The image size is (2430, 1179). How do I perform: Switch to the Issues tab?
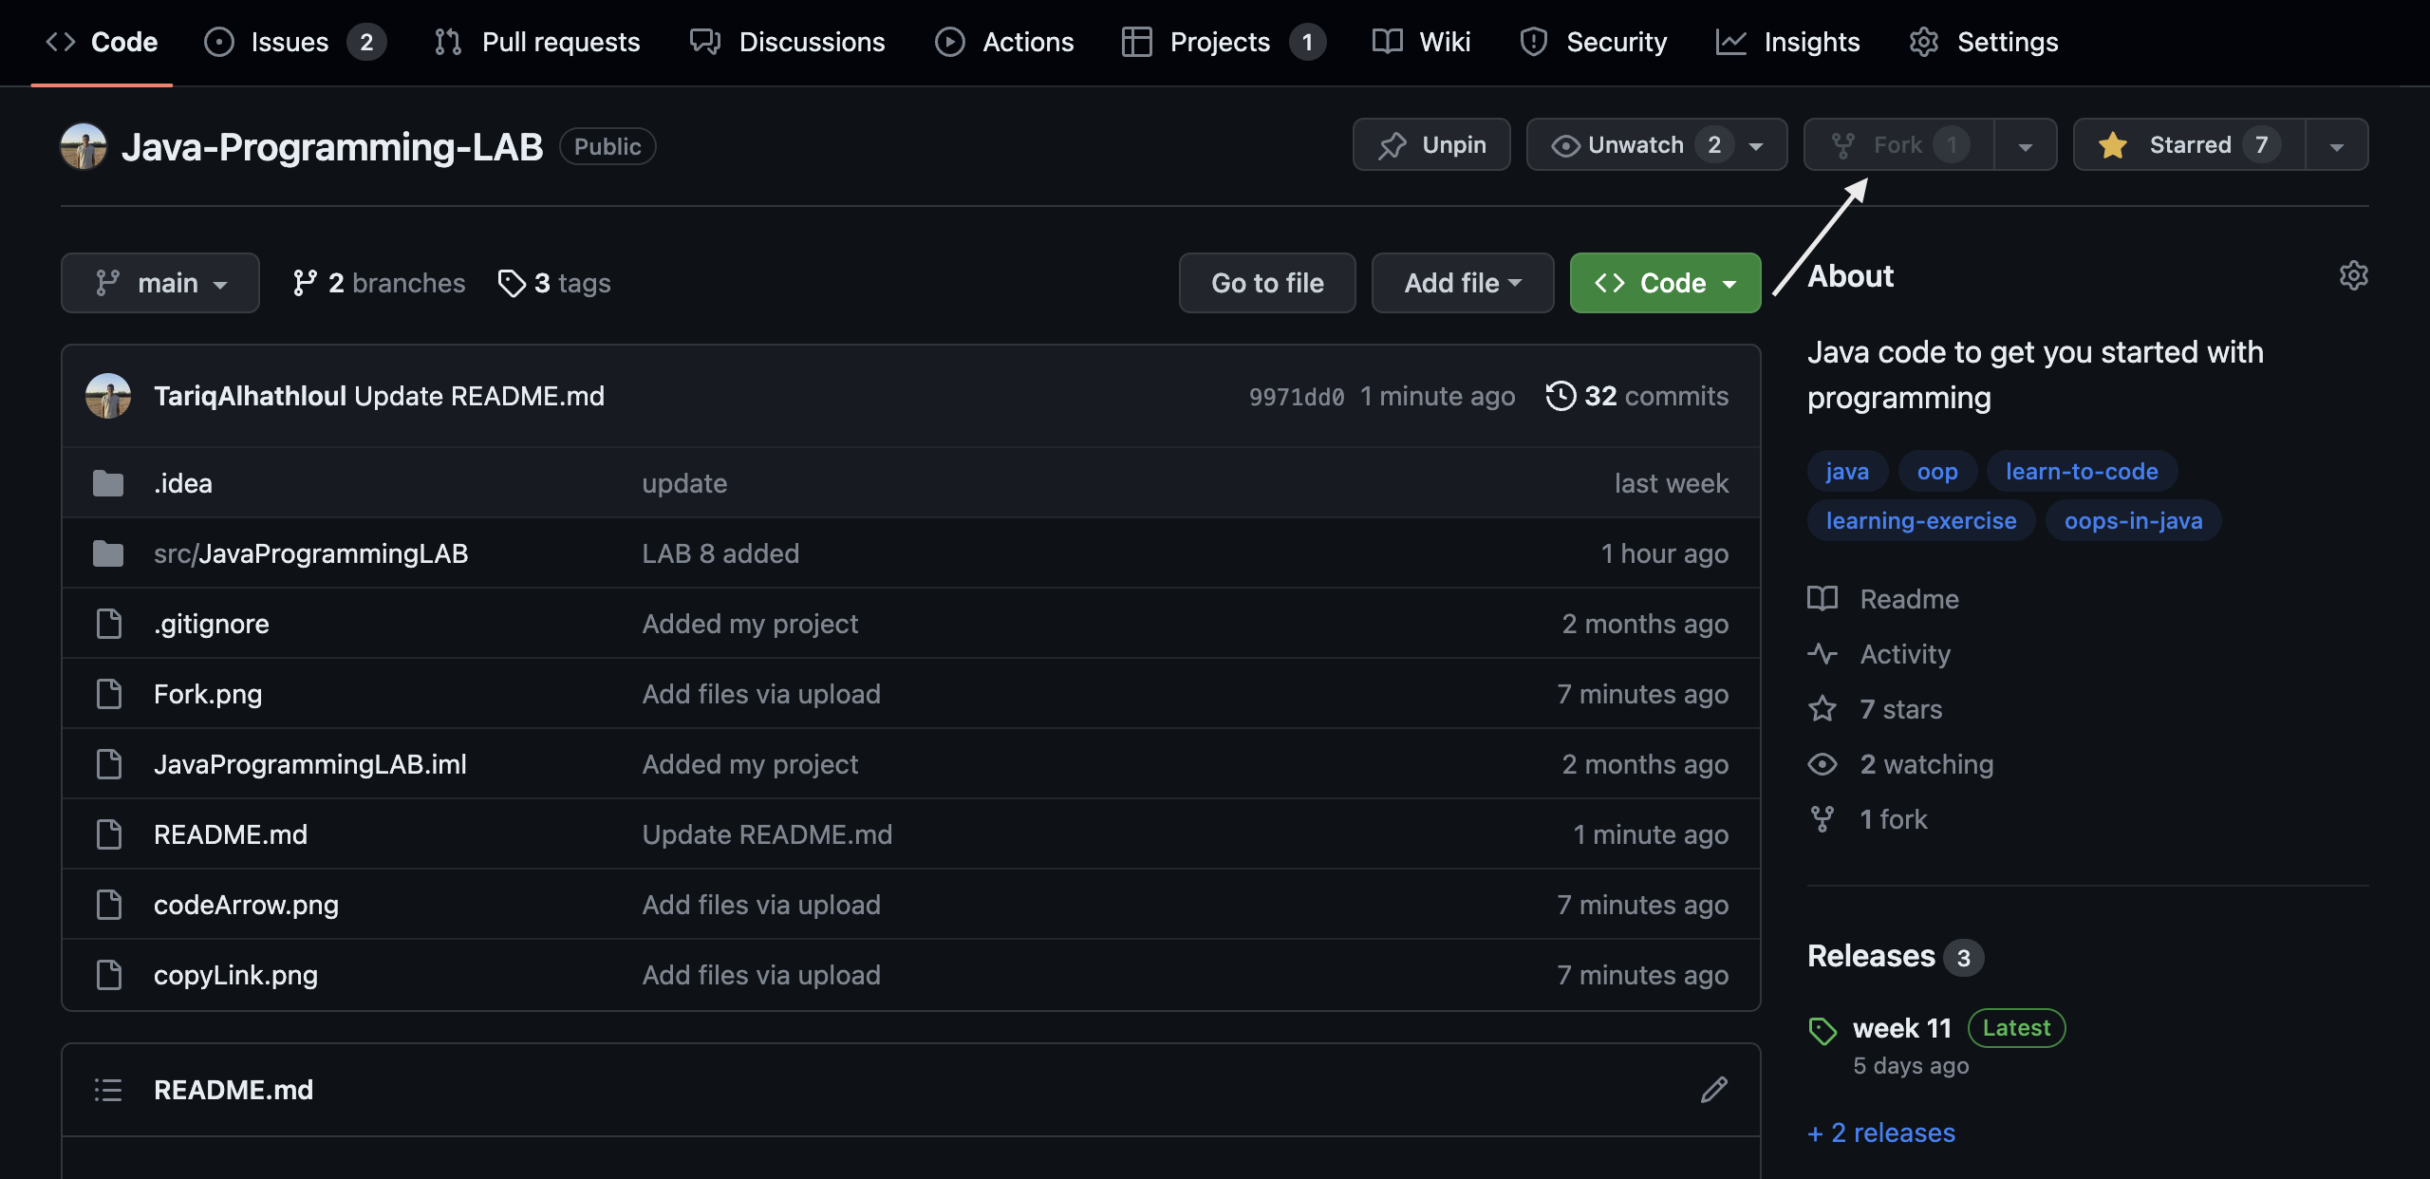click(290, 42)
